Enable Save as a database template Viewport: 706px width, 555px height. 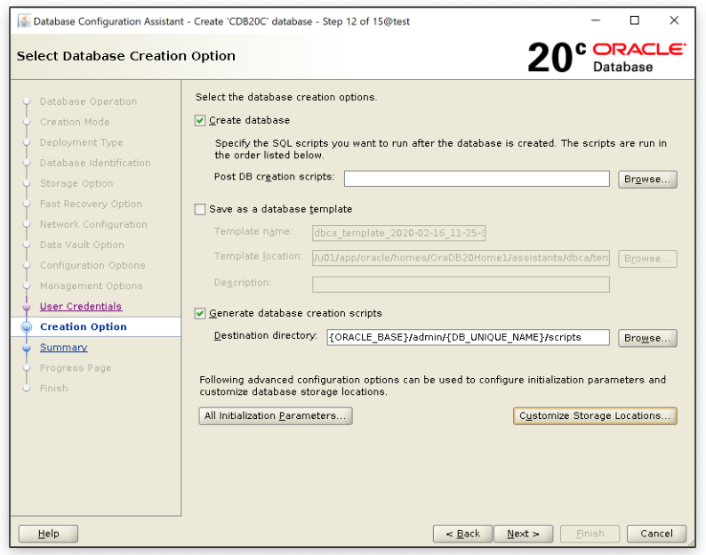(x=200, y=209)
